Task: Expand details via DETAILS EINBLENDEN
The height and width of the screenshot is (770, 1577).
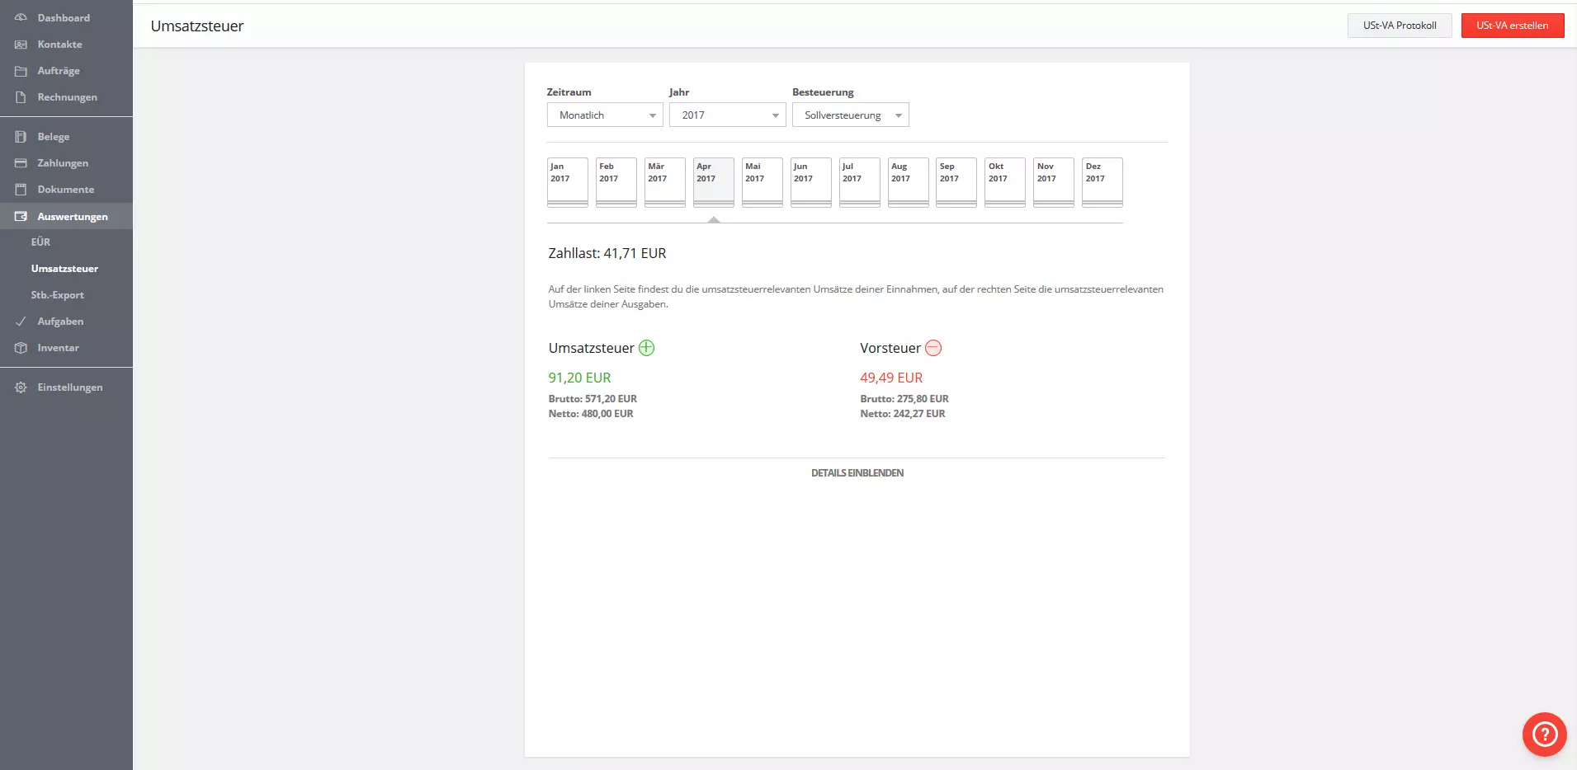Action: 857,473
